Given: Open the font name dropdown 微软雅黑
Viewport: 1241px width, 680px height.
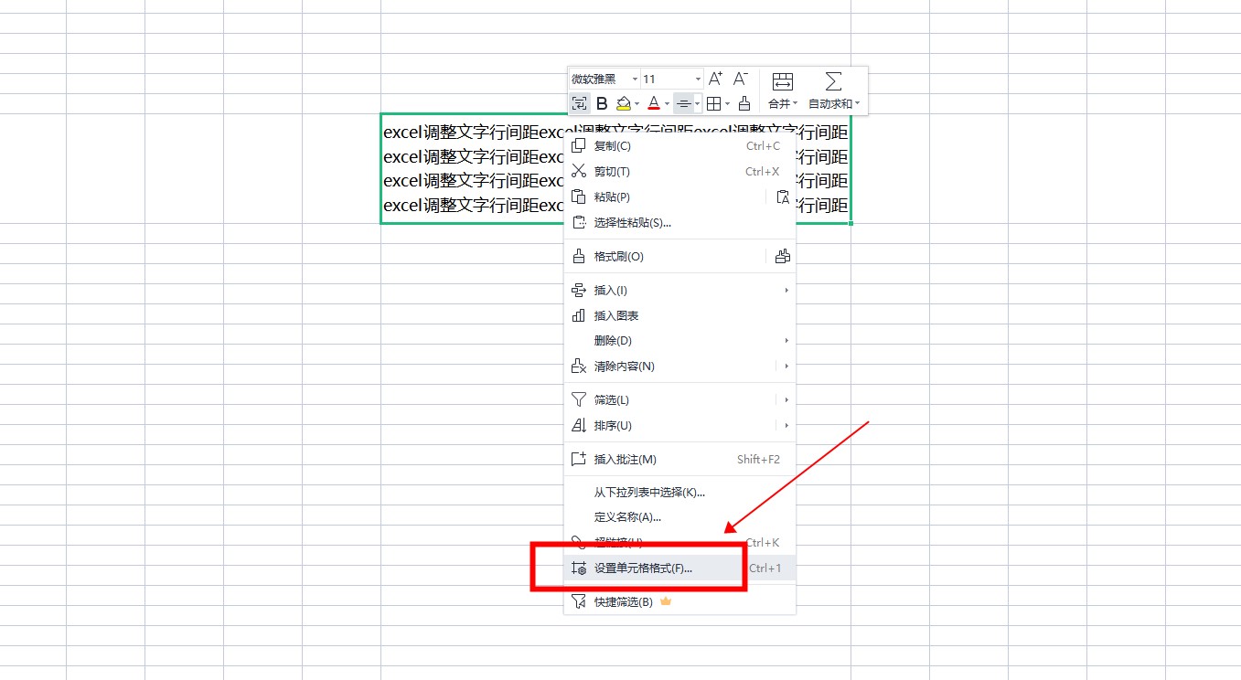Looking at the screenshot, I should pos(604,79).
